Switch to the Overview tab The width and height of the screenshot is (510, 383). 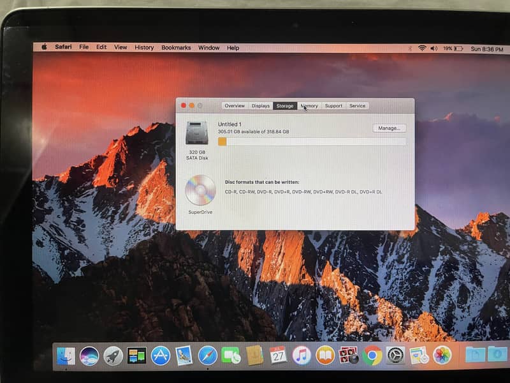pyautogui.click(x=235, y=106)
